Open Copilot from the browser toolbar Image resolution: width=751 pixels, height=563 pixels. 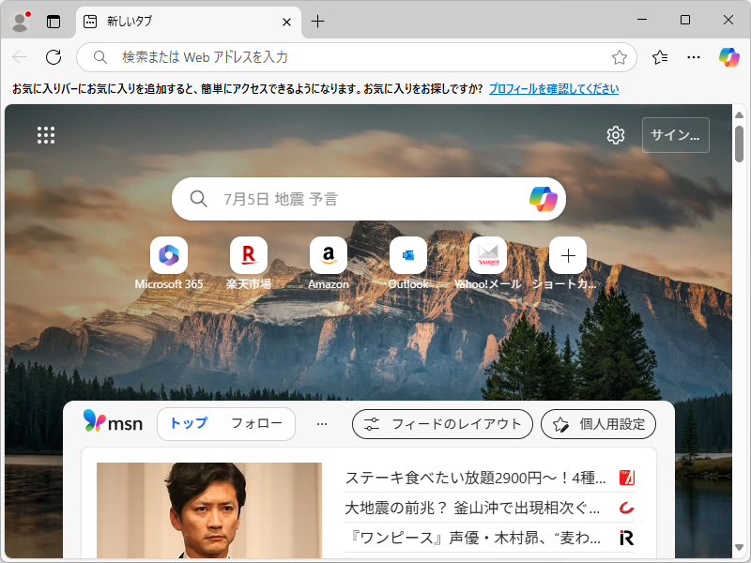[x=729, y=57]
